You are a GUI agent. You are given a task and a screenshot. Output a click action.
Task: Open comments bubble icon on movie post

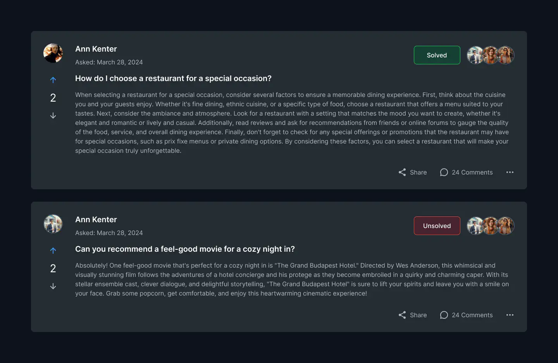(x=444, y=315)
